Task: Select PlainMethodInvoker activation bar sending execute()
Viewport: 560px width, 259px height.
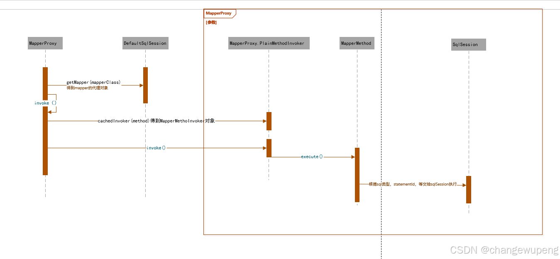Action: [269, 148]
